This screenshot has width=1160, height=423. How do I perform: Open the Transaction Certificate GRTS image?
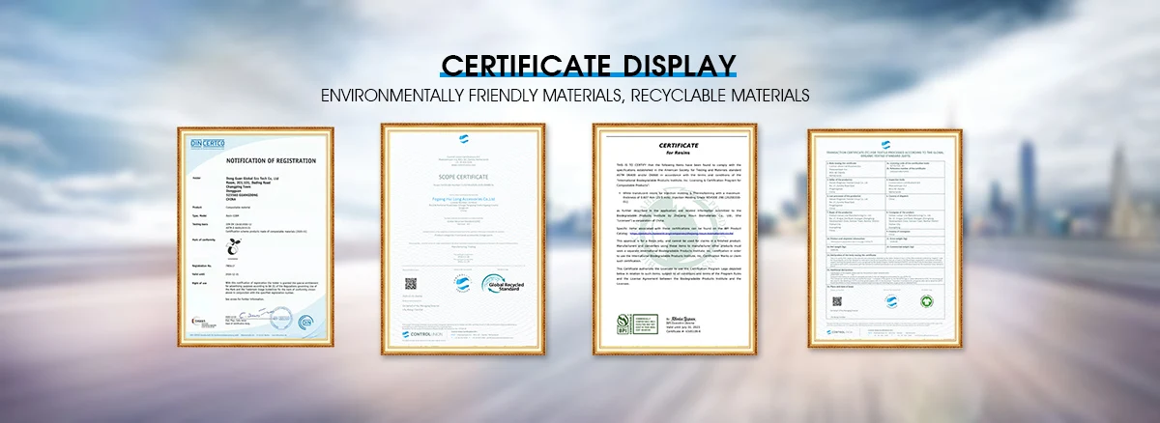(x=884, y=237)
